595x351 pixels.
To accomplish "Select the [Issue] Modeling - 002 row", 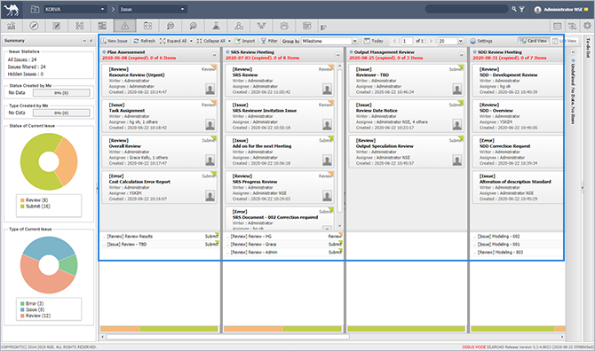I will click(x=517, y=237).
